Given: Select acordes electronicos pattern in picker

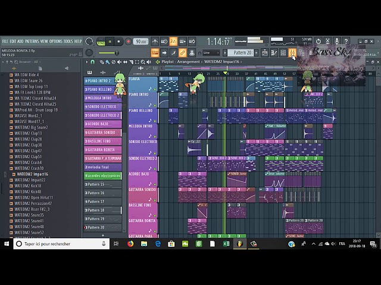Looking at the screenshot, I should (x=103, y=176).
